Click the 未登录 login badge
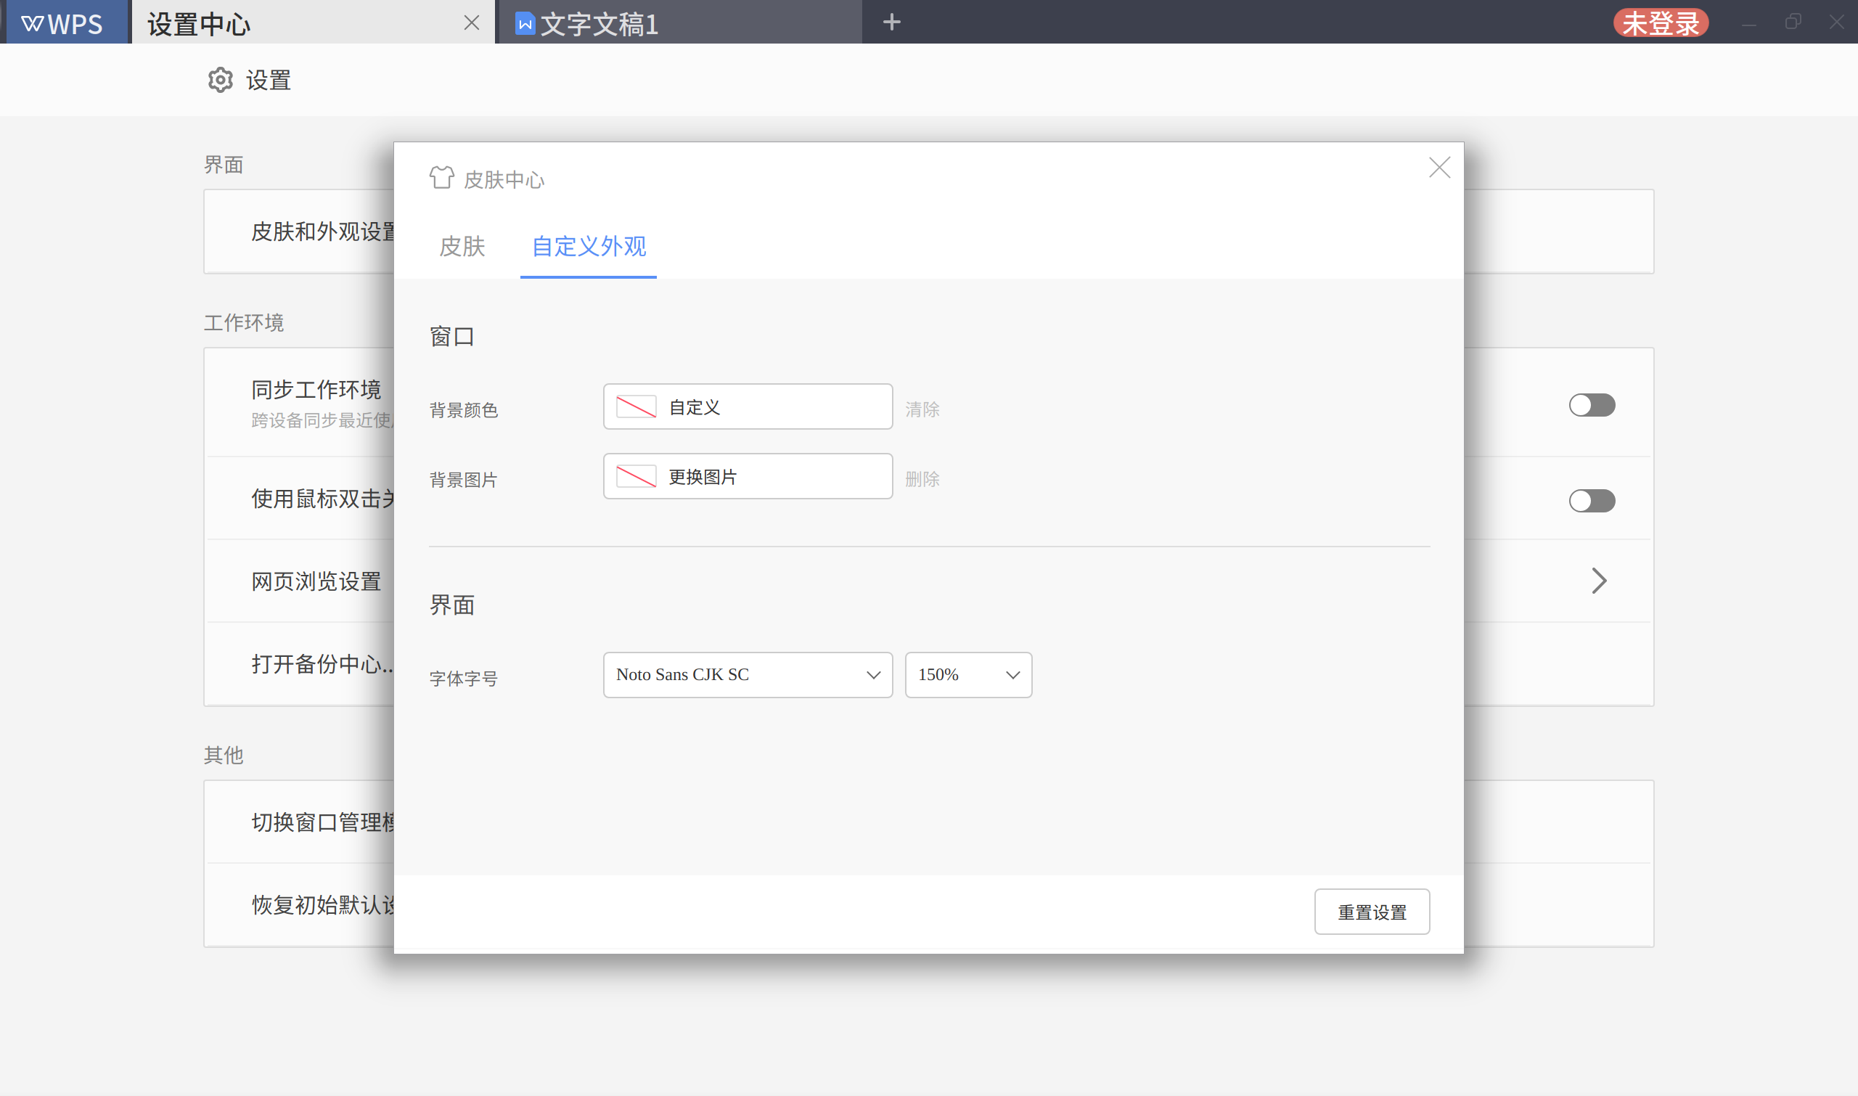This screenshot has height=1096, width=1858. click(1660, 23)
